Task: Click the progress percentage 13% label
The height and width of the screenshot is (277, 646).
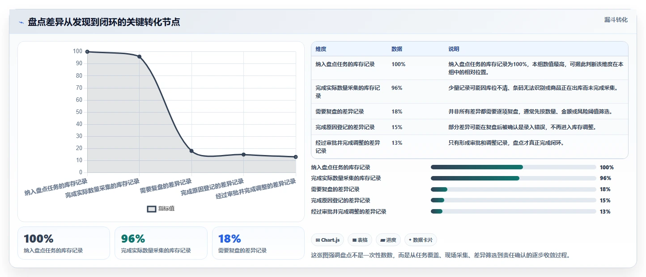Action: pyautogui.click(x=605, y=212)
